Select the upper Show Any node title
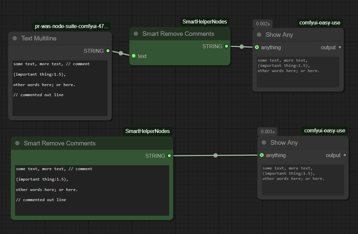The width and height of the screenshot is (358, 234). coord(279,35)
